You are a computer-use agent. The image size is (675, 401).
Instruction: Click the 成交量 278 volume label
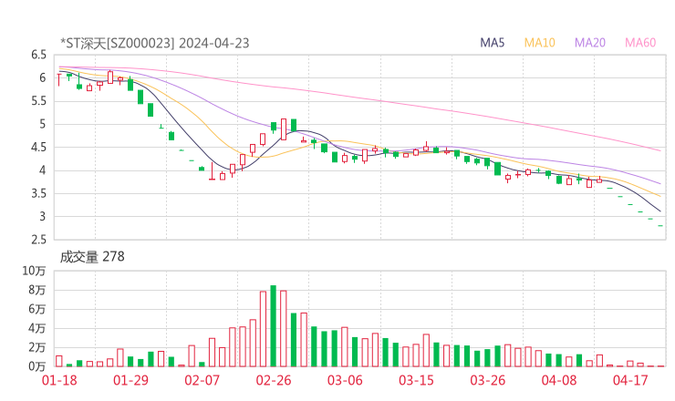click(x=92, y=257)
